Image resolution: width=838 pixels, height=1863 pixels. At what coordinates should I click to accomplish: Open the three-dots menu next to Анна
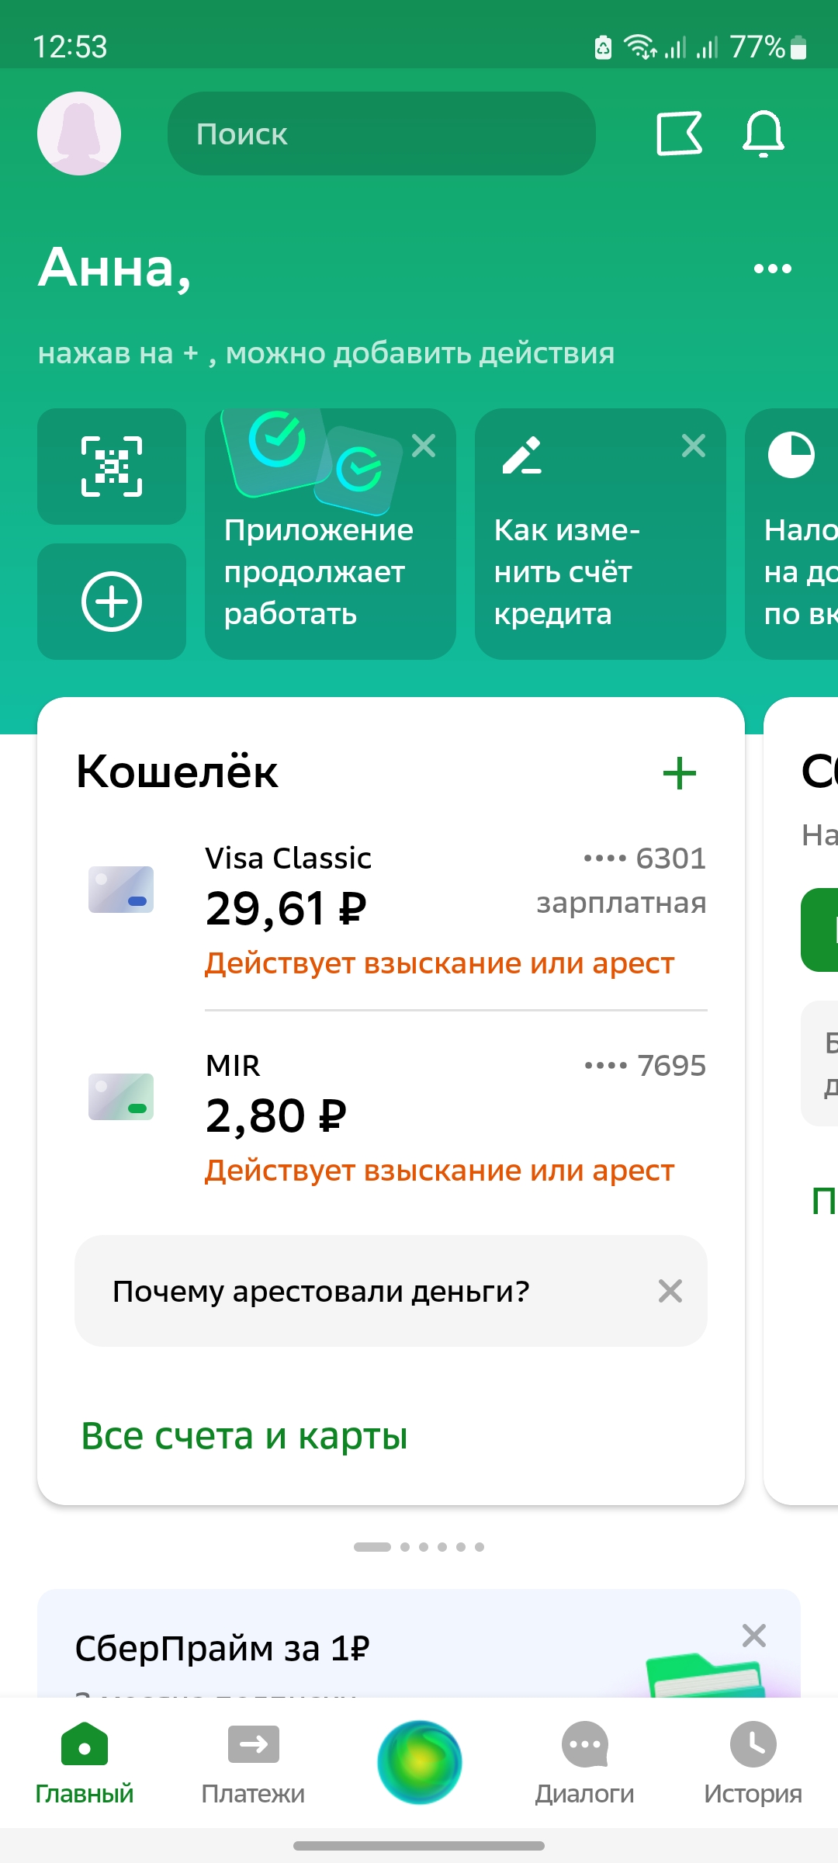(x=773, y=269)
